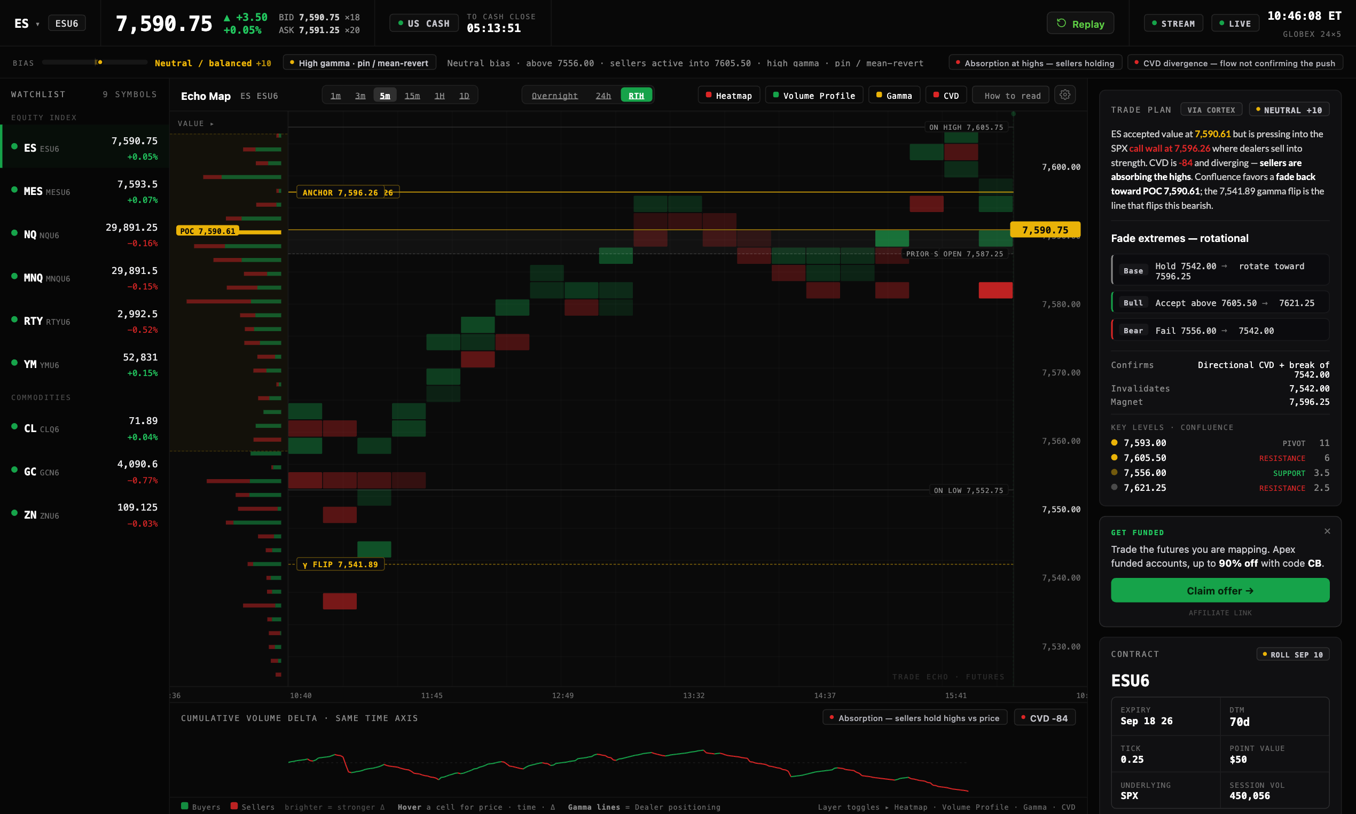Select ES row in the watchlist
The height and width of the screenshot is (814, 1356).
tap(84, 147)
